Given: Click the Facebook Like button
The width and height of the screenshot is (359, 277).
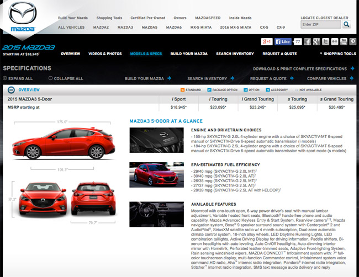Looking at the screenshot, I should click(x=283, y=41).
